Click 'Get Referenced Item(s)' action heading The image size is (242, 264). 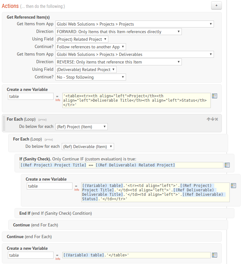(28, 17)
